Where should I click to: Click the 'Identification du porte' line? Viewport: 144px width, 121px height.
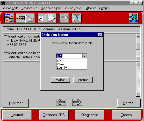(x=22, y=37)
